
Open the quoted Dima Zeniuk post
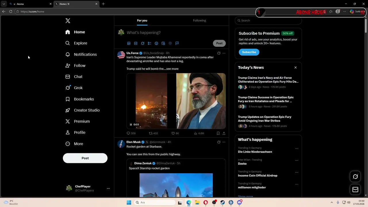tap(176, 178)
